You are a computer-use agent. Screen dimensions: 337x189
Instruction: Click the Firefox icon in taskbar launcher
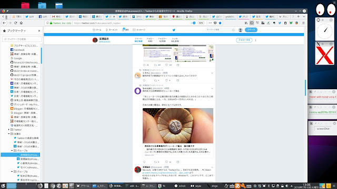(40, 186)
